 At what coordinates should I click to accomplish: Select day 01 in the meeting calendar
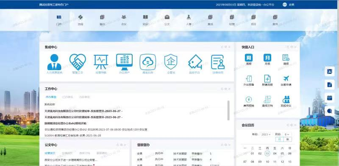point(252,153)
